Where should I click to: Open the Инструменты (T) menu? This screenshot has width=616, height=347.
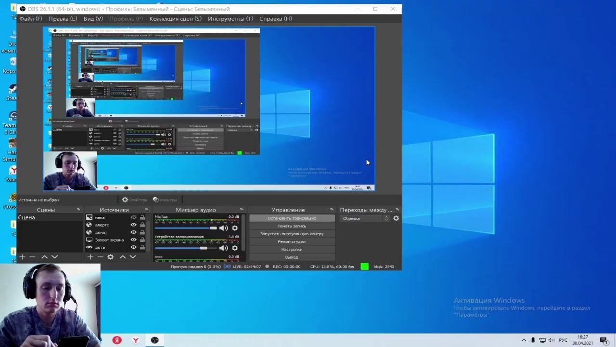point(231,19)
